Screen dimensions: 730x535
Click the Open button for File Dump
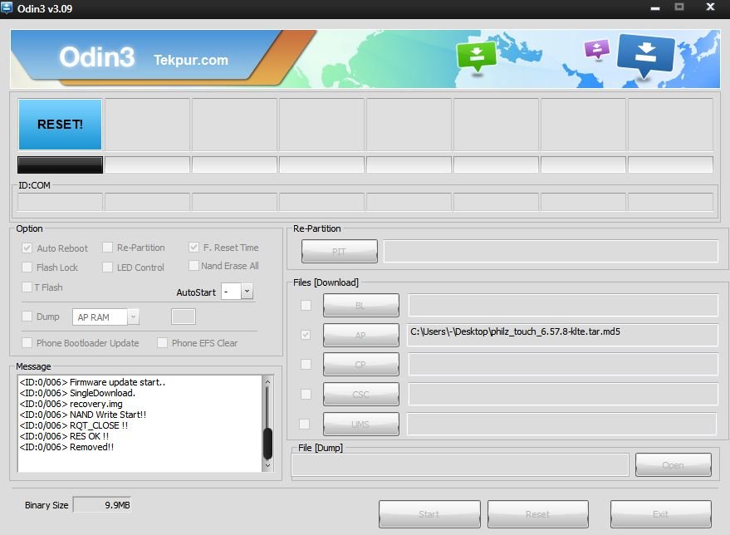pos(674,464)
